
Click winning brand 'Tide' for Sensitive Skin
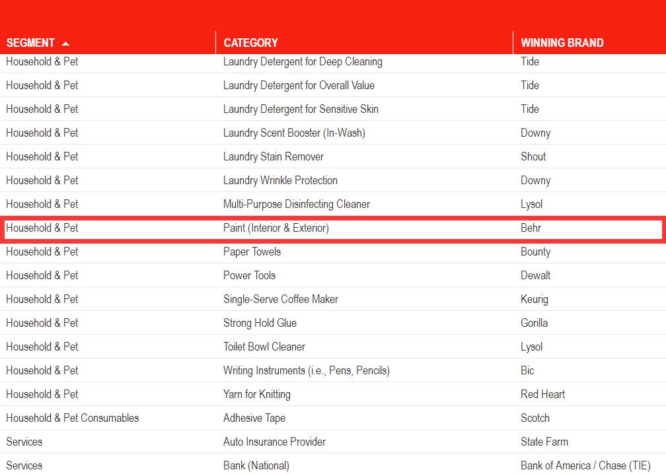coord(530,109)
